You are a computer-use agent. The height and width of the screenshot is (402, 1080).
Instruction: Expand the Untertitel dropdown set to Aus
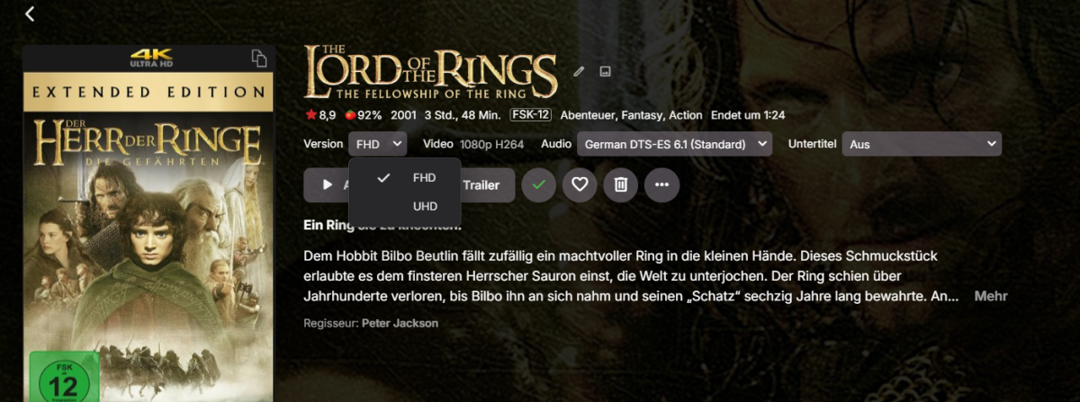pos(922,144)
